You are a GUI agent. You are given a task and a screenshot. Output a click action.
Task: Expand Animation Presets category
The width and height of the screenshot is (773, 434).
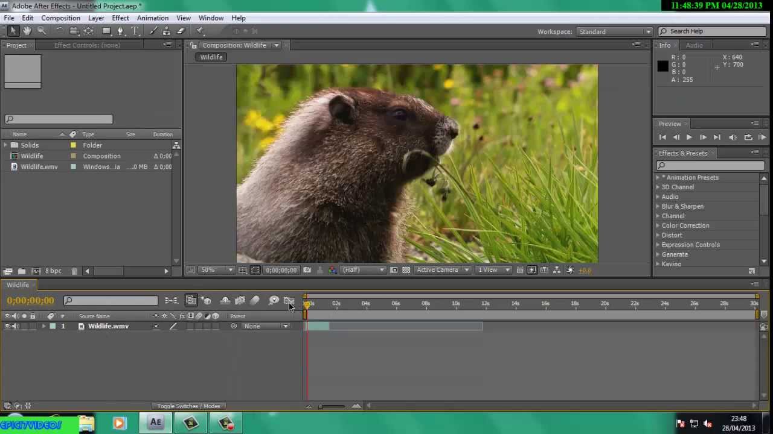tap(658, 177)
